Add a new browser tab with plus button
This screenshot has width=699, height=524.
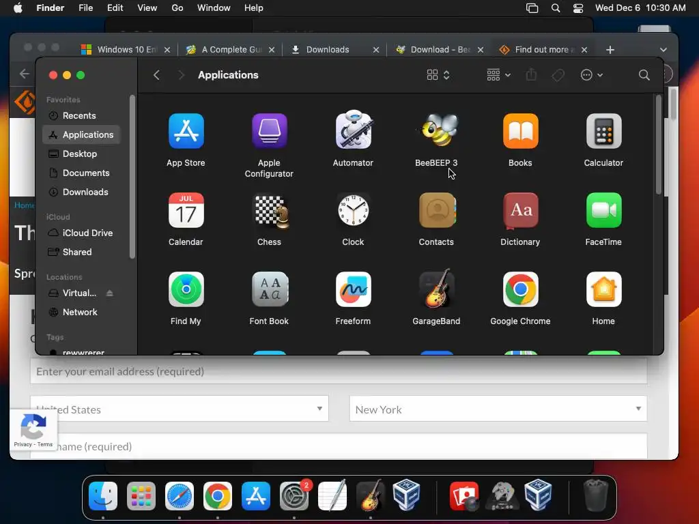pos(610,50)
